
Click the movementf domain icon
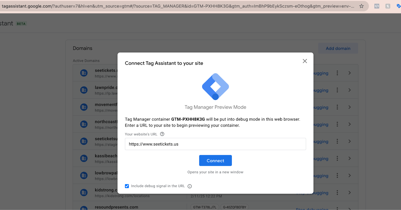click(84, 107)
